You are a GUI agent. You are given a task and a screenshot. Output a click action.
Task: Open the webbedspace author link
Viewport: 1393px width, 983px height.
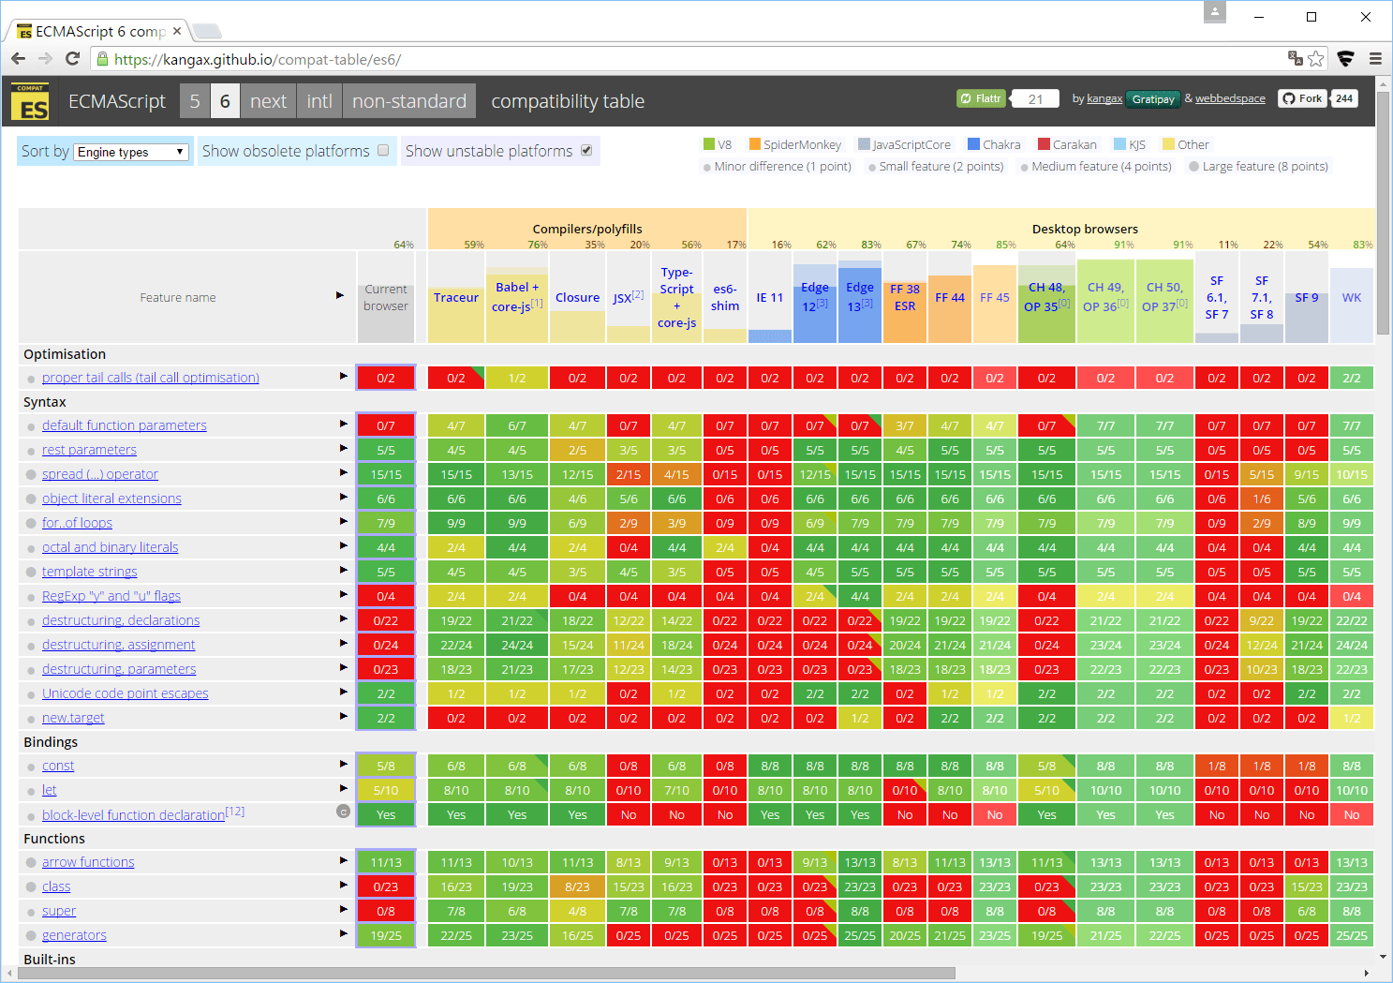coord(1230,98)
